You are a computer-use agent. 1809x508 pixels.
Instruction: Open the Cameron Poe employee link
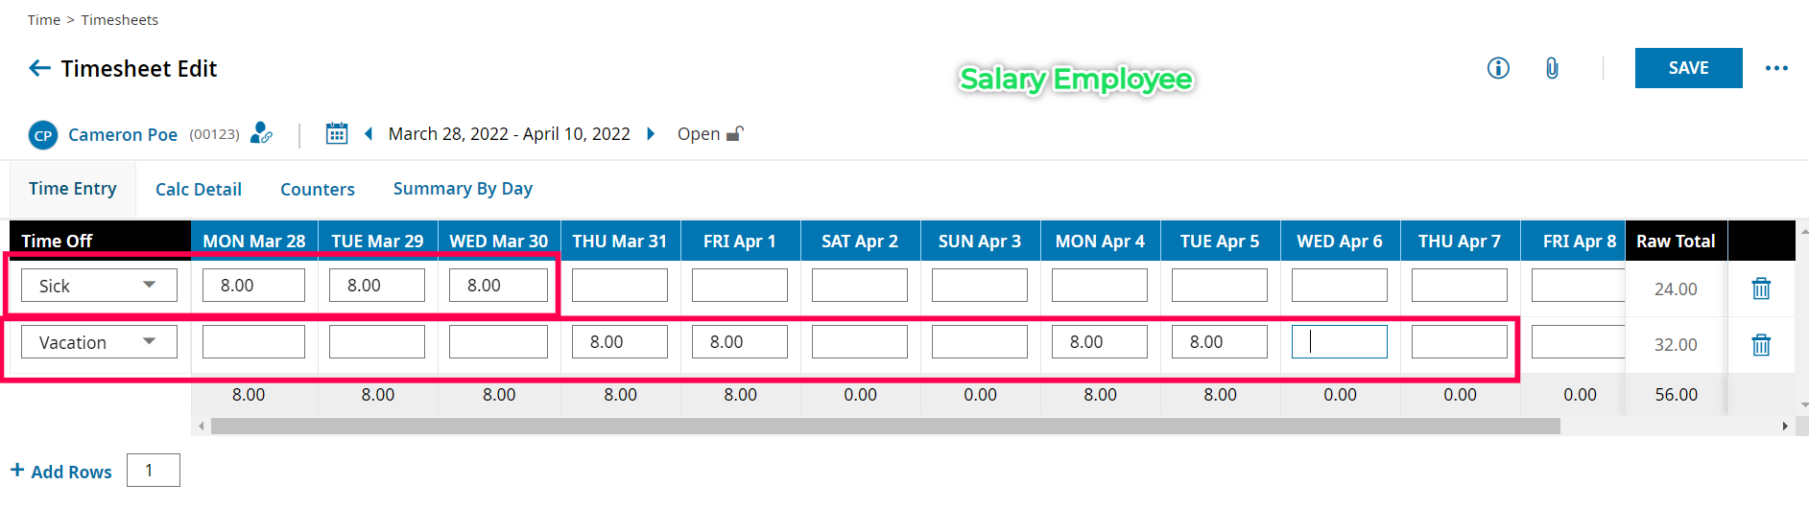[x=123, y=135]
